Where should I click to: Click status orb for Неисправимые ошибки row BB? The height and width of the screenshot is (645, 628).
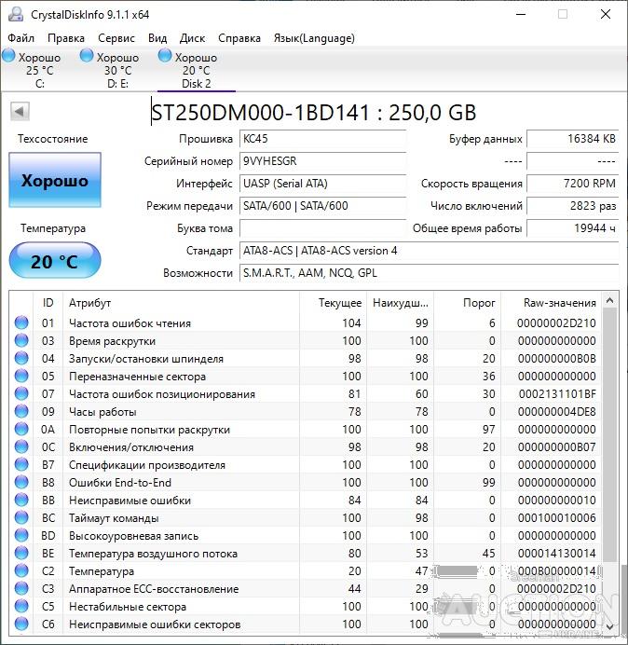pos(21,500)
